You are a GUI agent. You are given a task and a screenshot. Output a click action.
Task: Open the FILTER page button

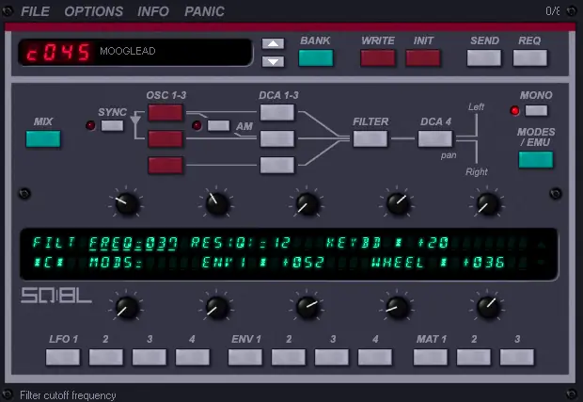point(370,138)
